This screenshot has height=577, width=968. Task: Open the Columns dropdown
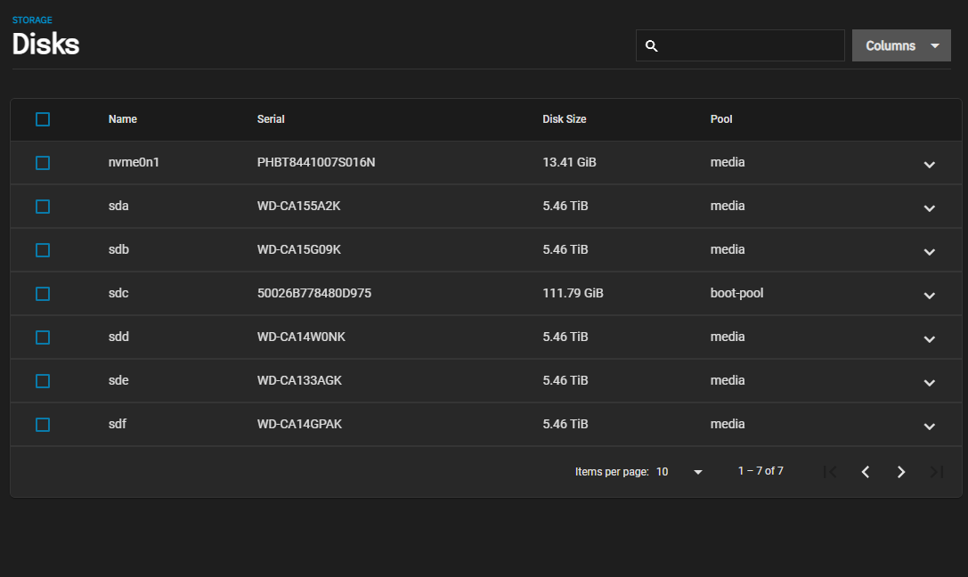(901, 45)
